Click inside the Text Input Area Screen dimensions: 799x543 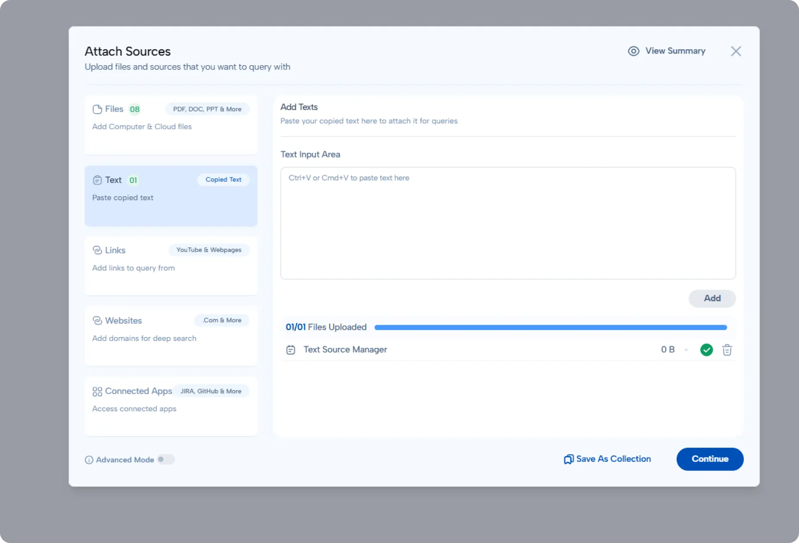507,222
